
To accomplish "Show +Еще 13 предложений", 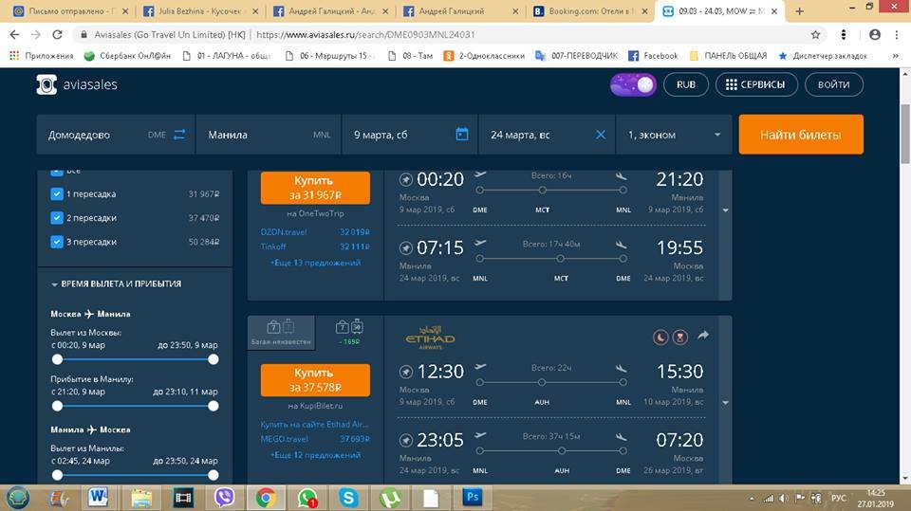I will pos(315,263).
